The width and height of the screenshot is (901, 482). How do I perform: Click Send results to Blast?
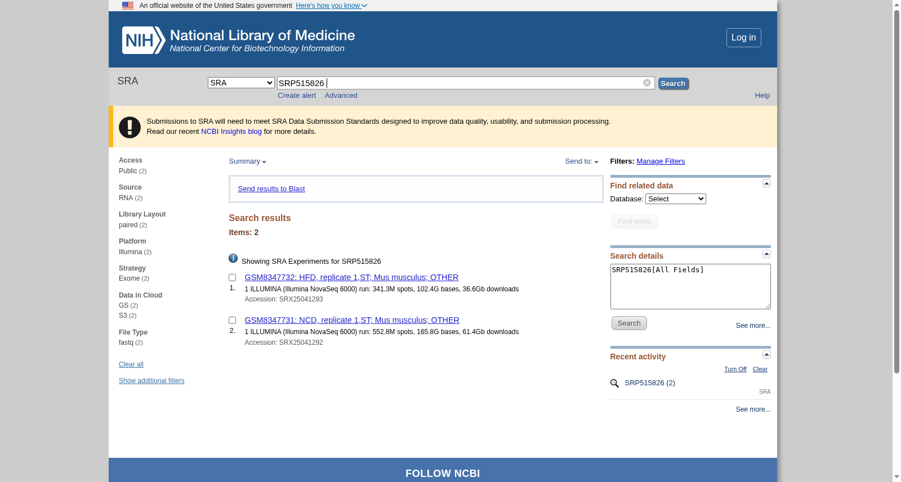(x=271, y=189)
